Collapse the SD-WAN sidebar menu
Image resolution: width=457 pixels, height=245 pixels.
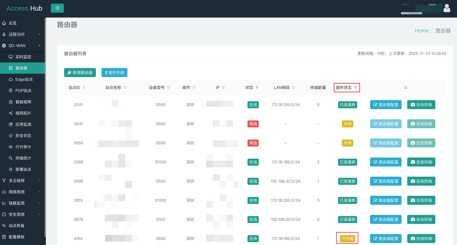click(x=22, y=46)
